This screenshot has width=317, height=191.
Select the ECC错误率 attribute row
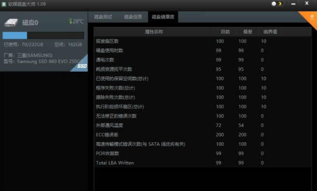point(202,135)
